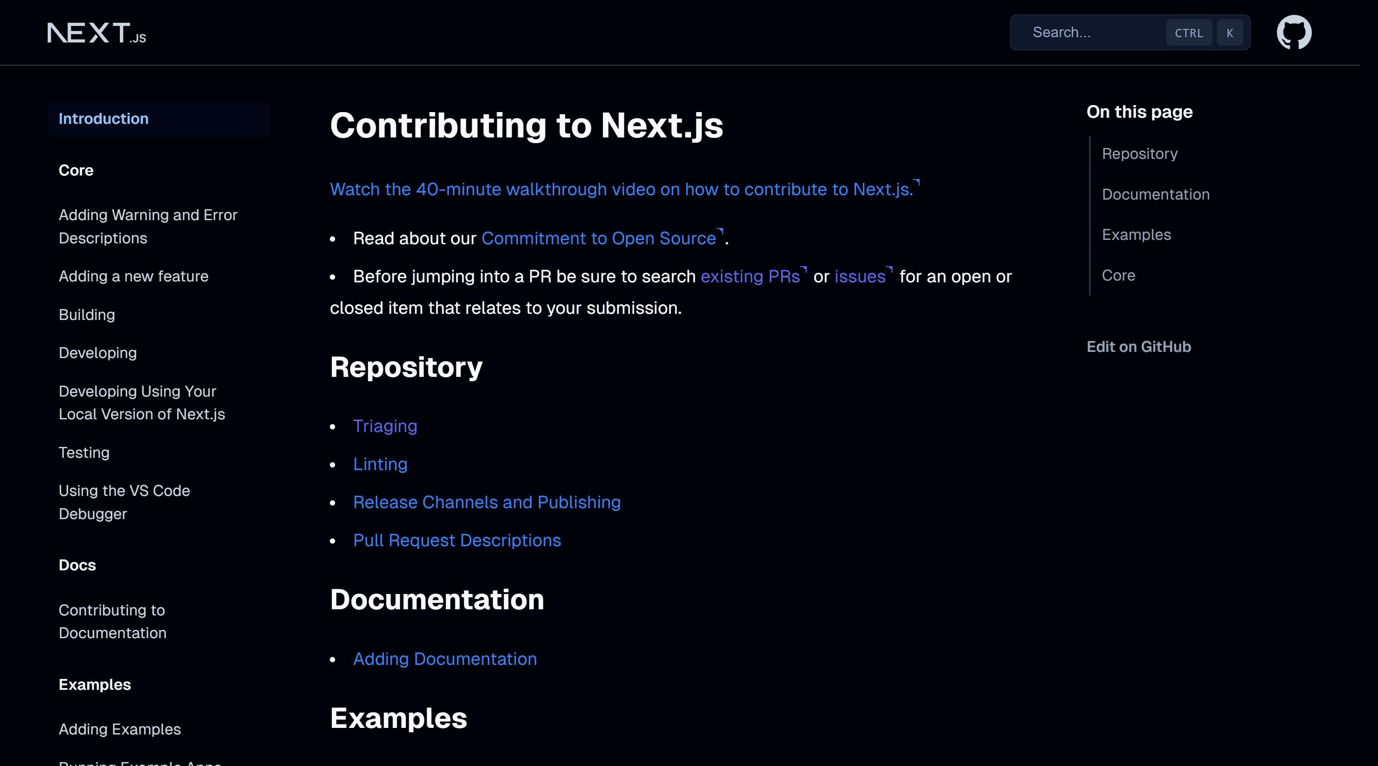Screen dimensions: 1378x766
Task: Open the GitHub repository icon
Action: [1294, 32]
